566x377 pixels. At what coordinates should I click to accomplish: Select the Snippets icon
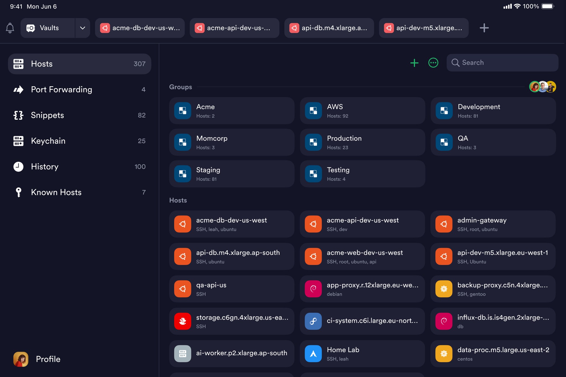click(x=18, y=115)
